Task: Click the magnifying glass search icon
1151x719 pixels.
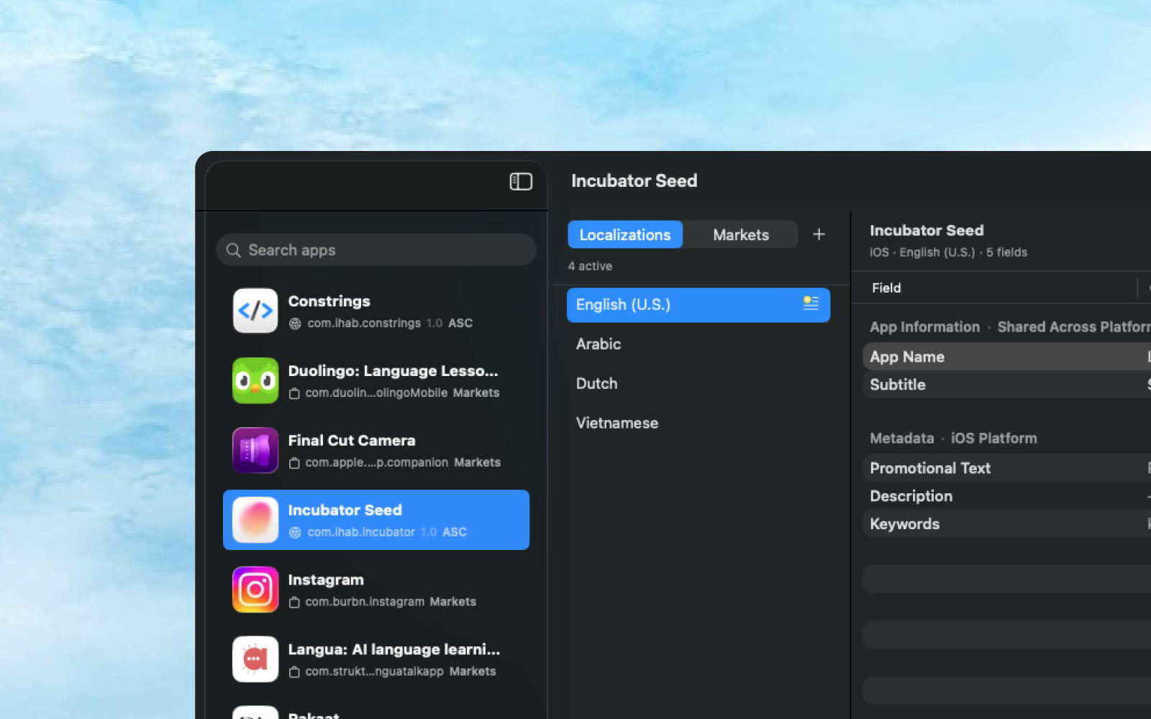Action: coord(233,250)
